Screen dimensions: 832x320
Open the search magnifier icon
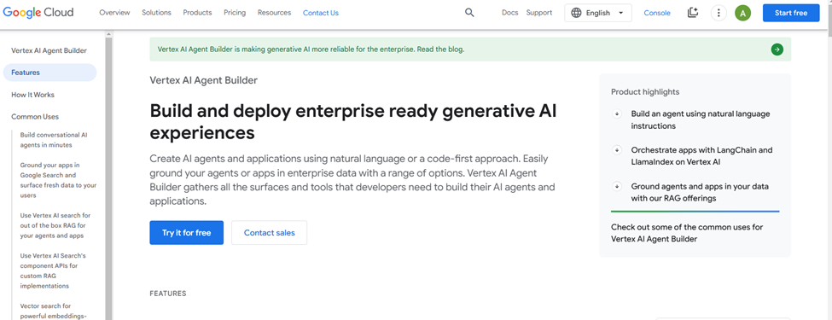tap(469, 13)
